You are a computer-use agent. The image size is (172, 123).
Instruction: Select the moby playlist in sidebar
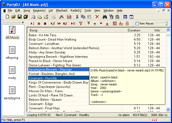click(x=12, y=73)
